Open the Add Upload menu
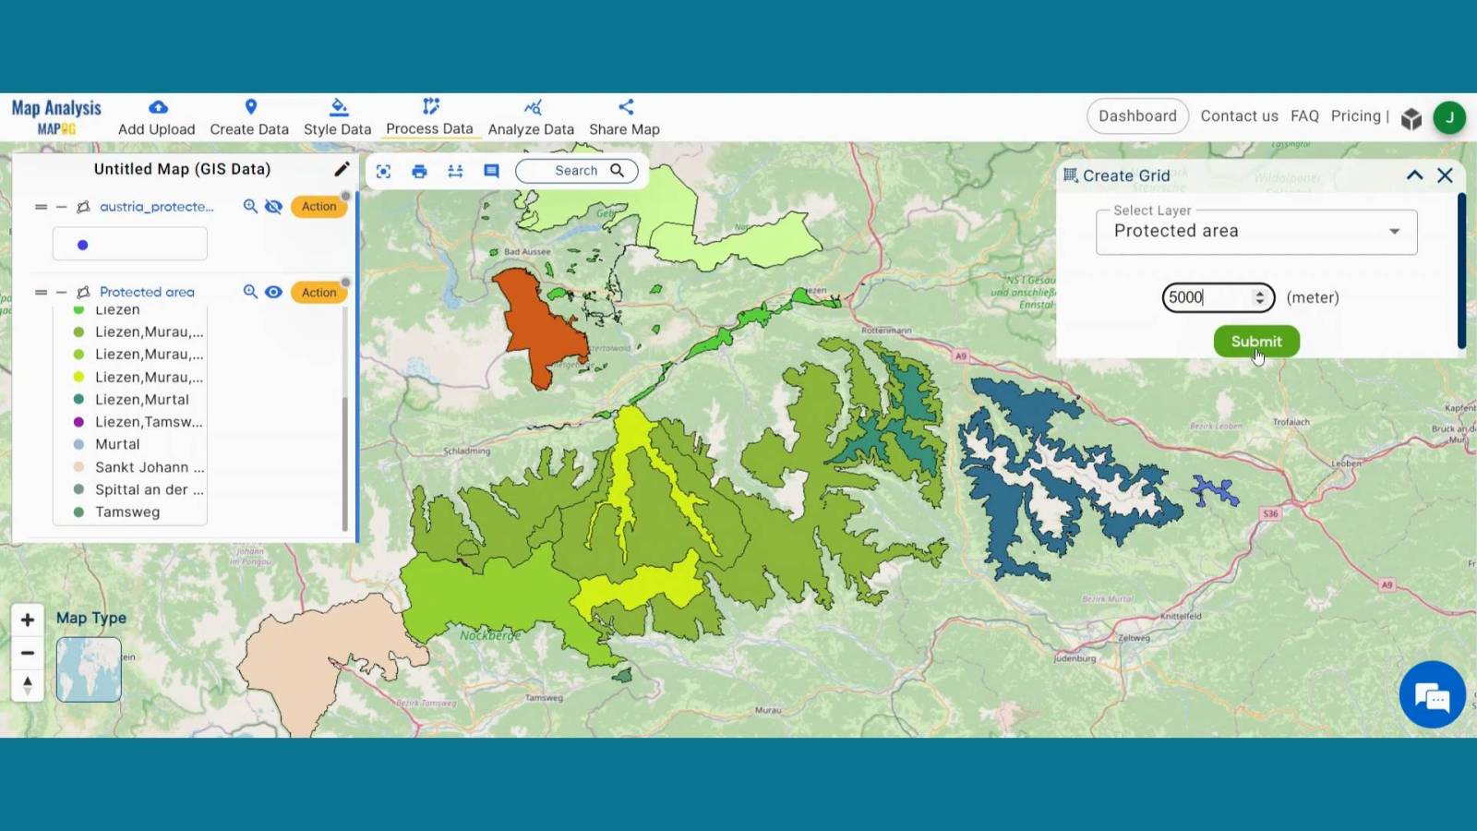This screenshot has height=831, width=1477. 157,117
